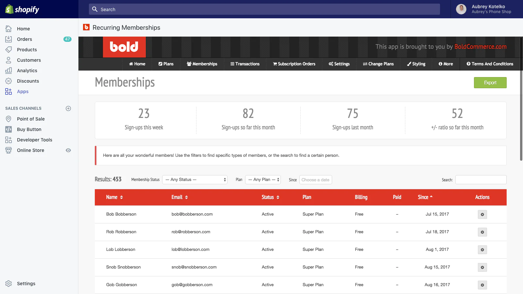Click the Bold logo in header

tap(124, 47)
